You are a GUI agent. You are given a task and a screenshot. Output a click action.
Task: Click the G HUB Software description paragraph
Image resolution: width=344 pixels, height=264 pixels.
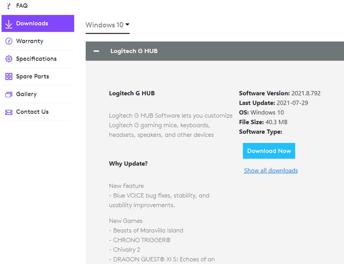(x=171, y=125)
